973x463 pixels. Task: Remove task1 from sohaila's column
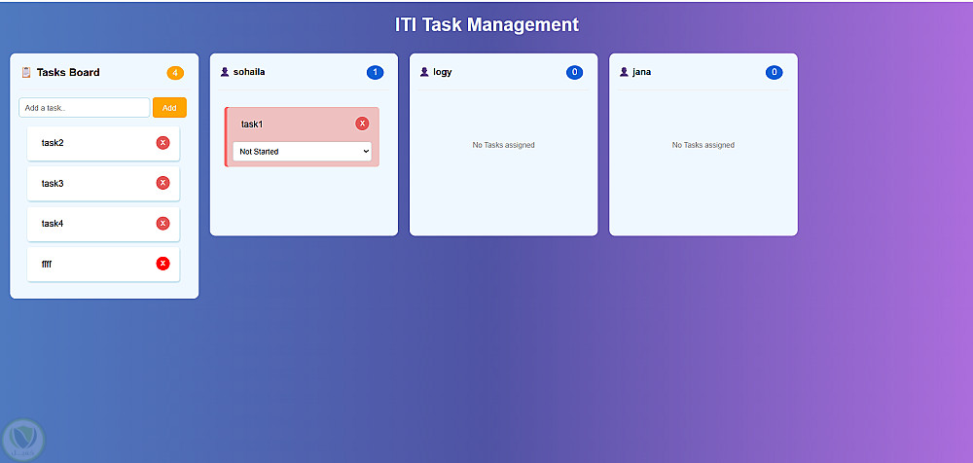(362, 124)
